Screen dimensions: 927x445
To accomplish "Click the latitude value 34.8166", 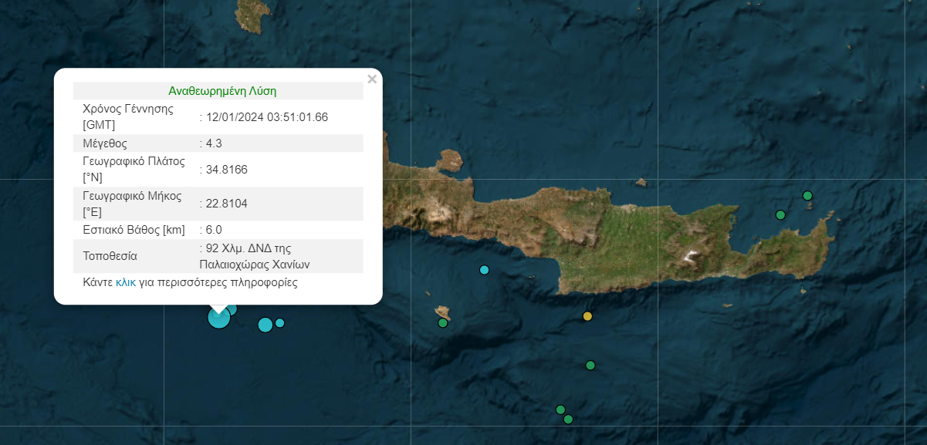I will (226, 170).
